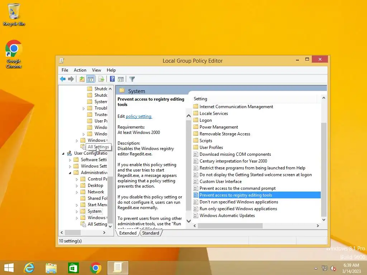Viewport: 367px width, 275px height.
Task: Click the Group Policy Editor taskbar button
Action: click(x=118, y=268)
